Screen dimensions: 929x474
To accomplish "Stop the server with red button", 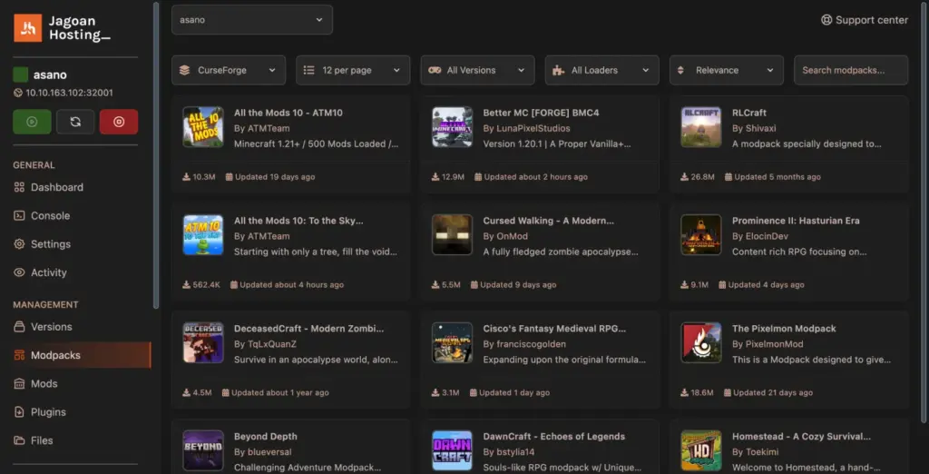I will click(x=119, y=122).
